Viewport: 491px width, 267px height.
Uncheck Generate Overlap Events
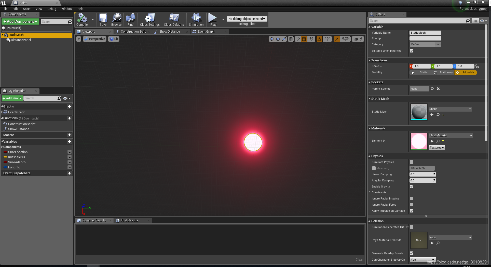tap(412, 253)
